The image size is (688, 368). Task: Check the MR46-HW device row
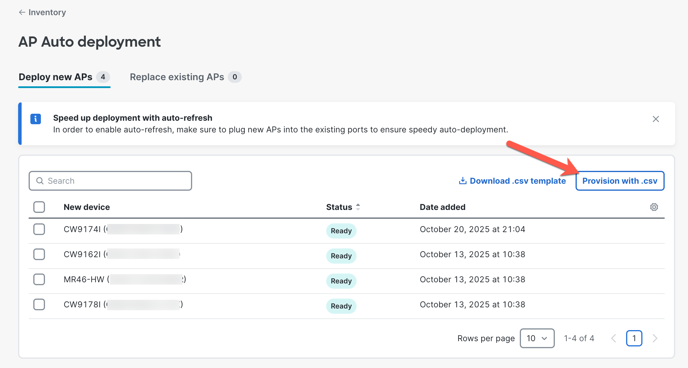pos(39,279)
